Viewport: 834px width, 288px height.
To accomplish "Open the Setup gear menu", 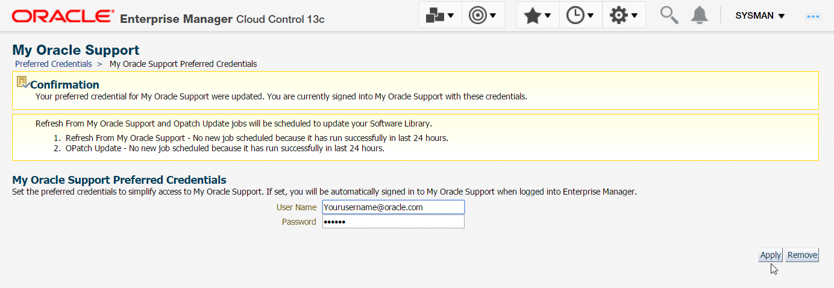I will coord(624,16).
